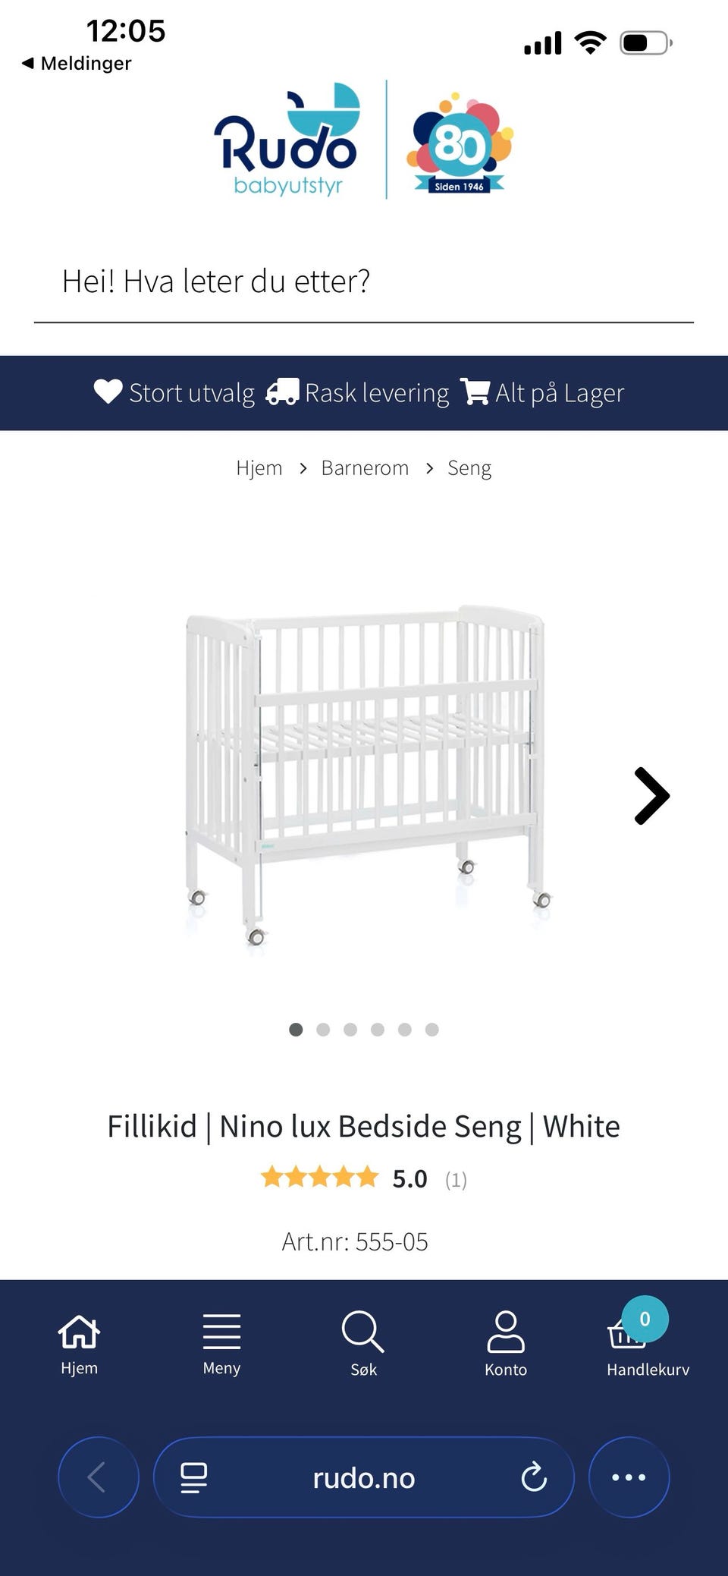
Task: Tap the Rudo babyutstyr logo
Action: pyautogui.click(x=287, y=141)
